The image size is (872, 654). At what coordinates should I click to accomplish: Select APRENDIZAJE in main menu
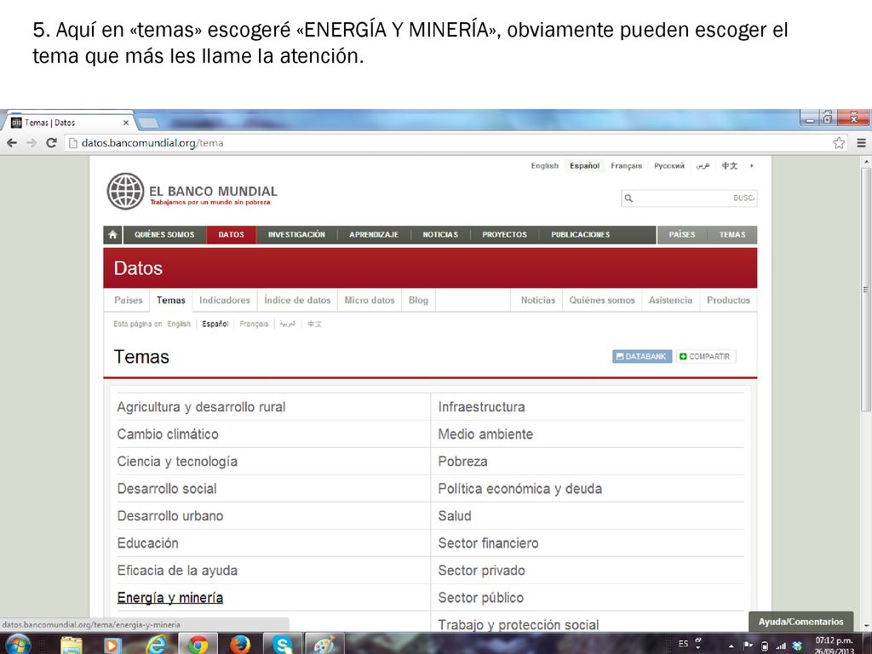tap(374, 235)
